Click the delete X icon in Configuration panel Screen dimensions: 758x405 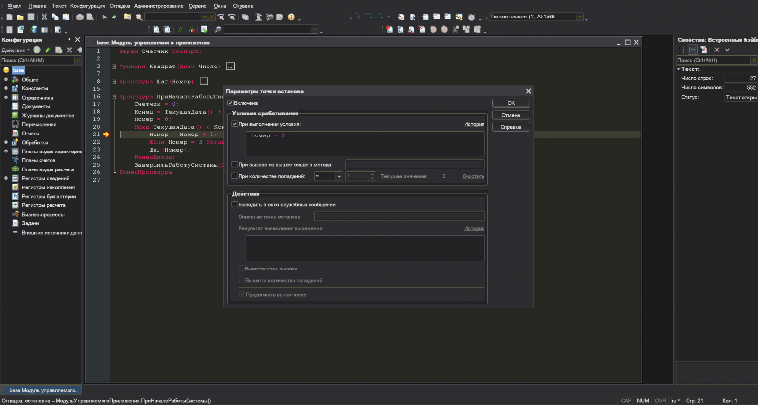click(69, 50)
